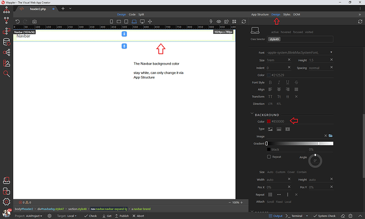Select nav.navbar breadcrumb item

(109, 209)
